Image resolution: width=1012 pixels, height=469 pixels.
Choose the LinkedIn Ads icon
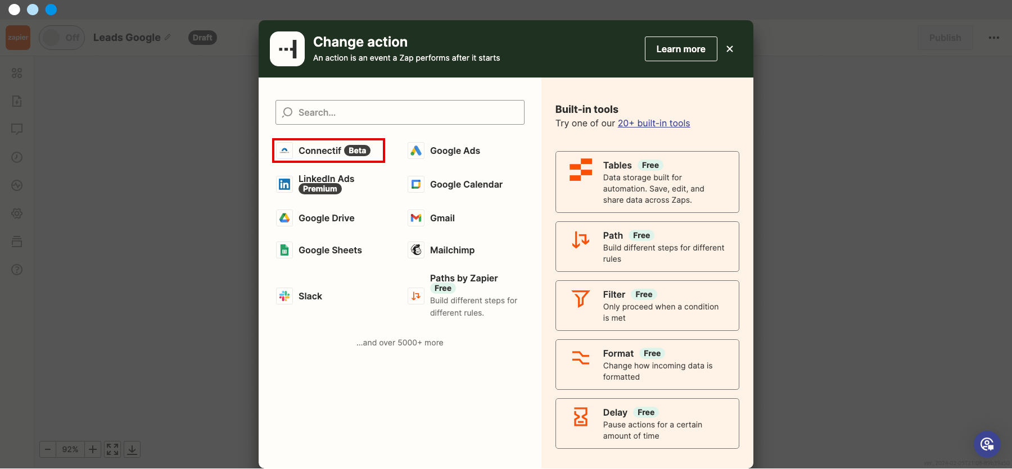coord(284,184)
